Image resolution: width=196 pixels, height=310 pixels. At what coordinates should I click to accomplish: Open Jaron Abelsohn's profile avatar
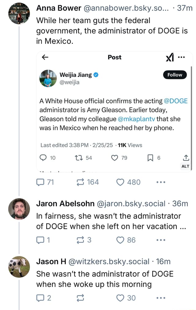pyautogui.click(x=19, y=209)
